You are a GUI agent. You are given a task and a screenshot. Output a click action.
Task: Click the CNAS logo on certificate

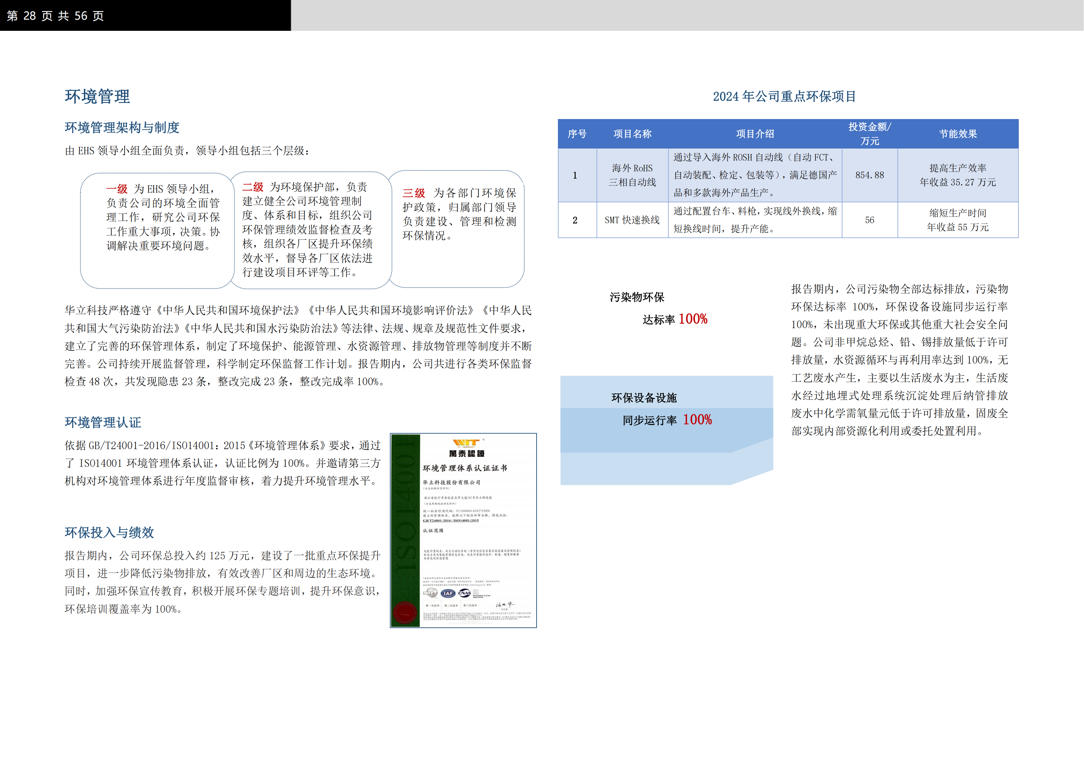click(x=464, y=593)
